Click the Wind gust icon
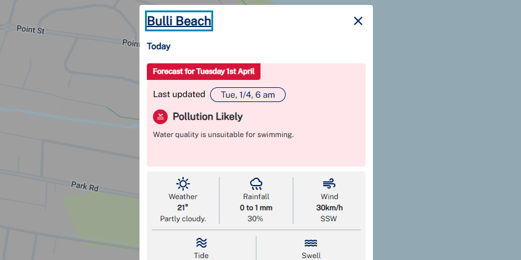Image resolution: width=521 pixels, height=260 pixels. pos(329,184)
